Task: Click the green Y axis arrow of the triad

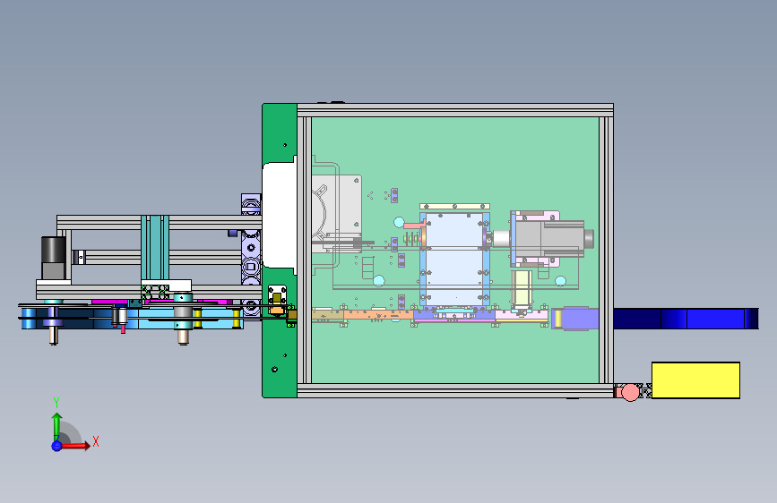Action: click(56, 426)
